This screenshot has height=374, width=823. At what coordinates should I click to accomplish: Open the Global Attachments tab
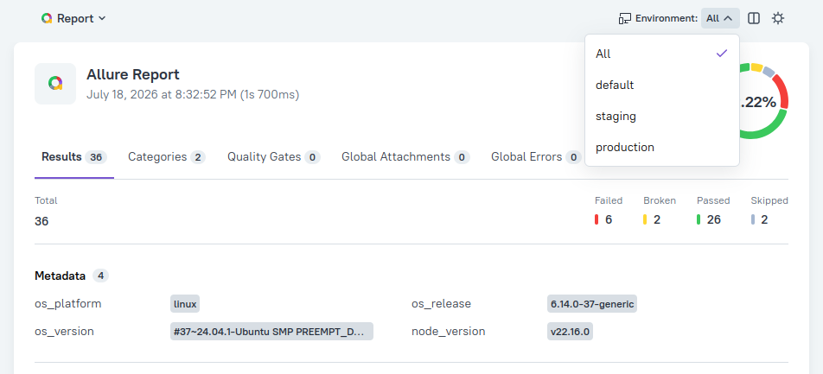click(x=405, y=157)
